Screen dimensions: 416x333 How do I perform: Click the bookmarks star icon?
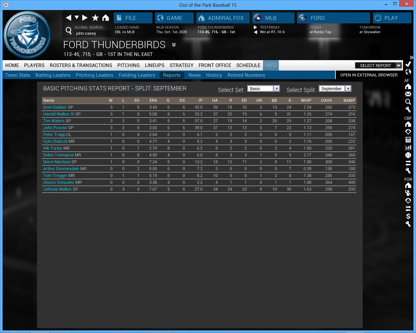95,18
